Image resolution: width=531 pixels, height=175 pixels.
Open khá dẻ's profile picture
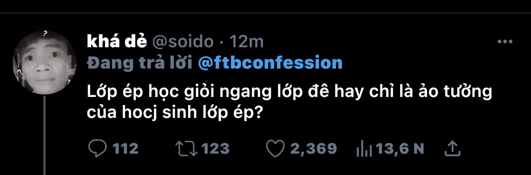coord(45,62)
